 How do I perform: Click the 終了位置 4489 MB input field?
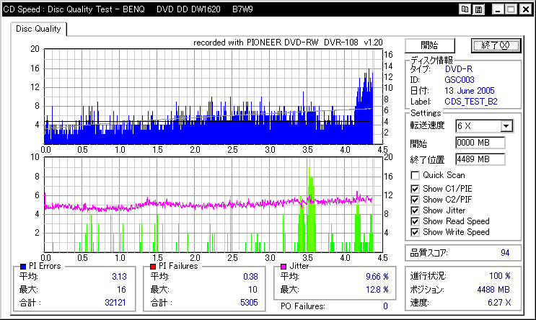(480, 159)
